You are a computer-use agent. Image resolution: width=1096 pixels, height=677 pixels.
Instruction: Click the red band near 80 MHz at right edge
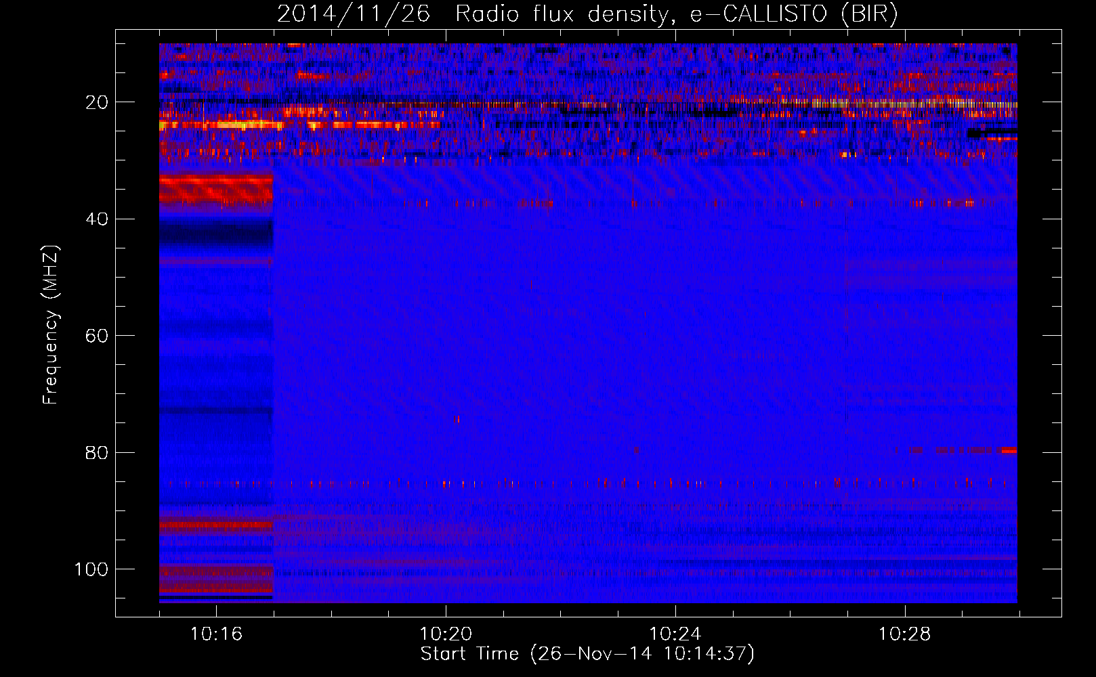1009,450
